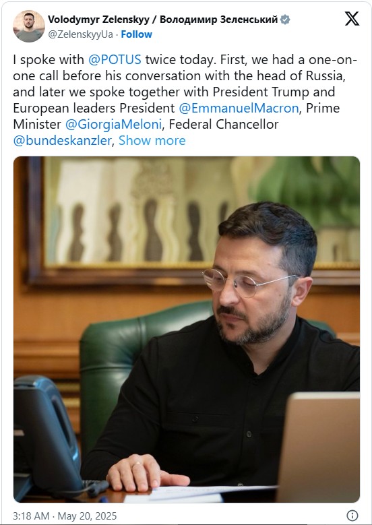Click the Cyrillic name Володимир Зеленський

[218, 20]
